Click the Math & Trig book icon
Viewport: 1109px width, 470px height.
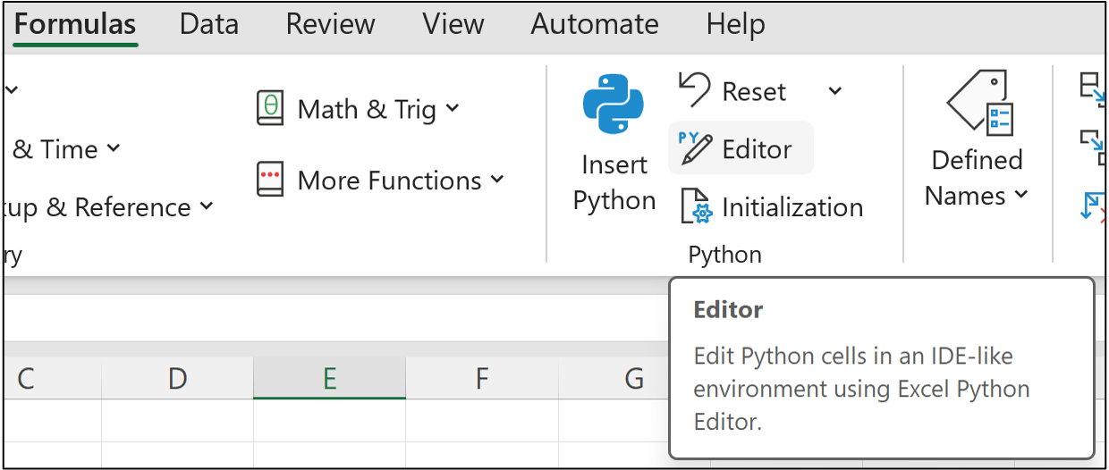coord(270,109)
